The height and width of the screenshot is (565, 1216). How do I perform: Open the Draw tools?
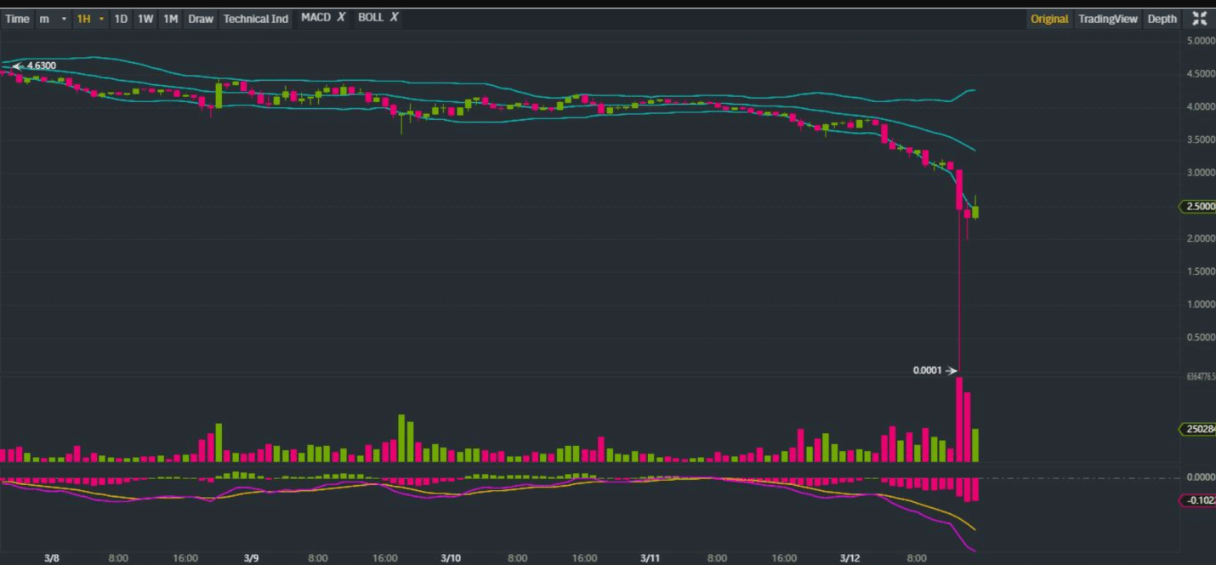click(x=201, y=19)
